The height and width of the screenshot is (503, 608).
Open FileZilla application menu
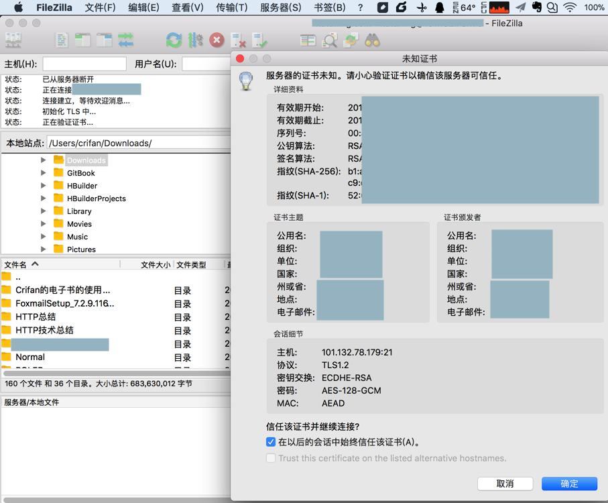[x=54, y=7]
